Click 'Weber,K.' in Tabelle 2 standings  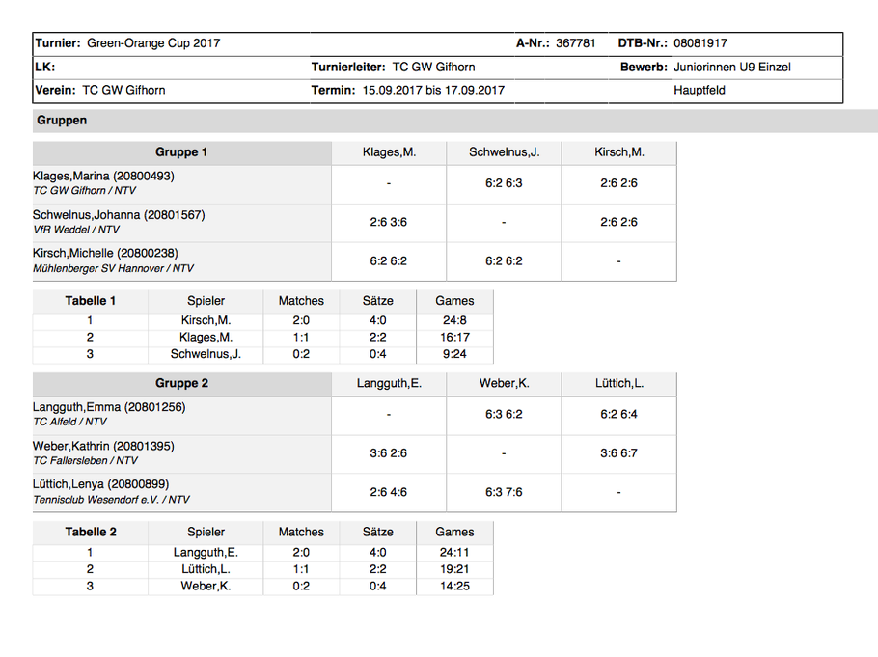206,586
